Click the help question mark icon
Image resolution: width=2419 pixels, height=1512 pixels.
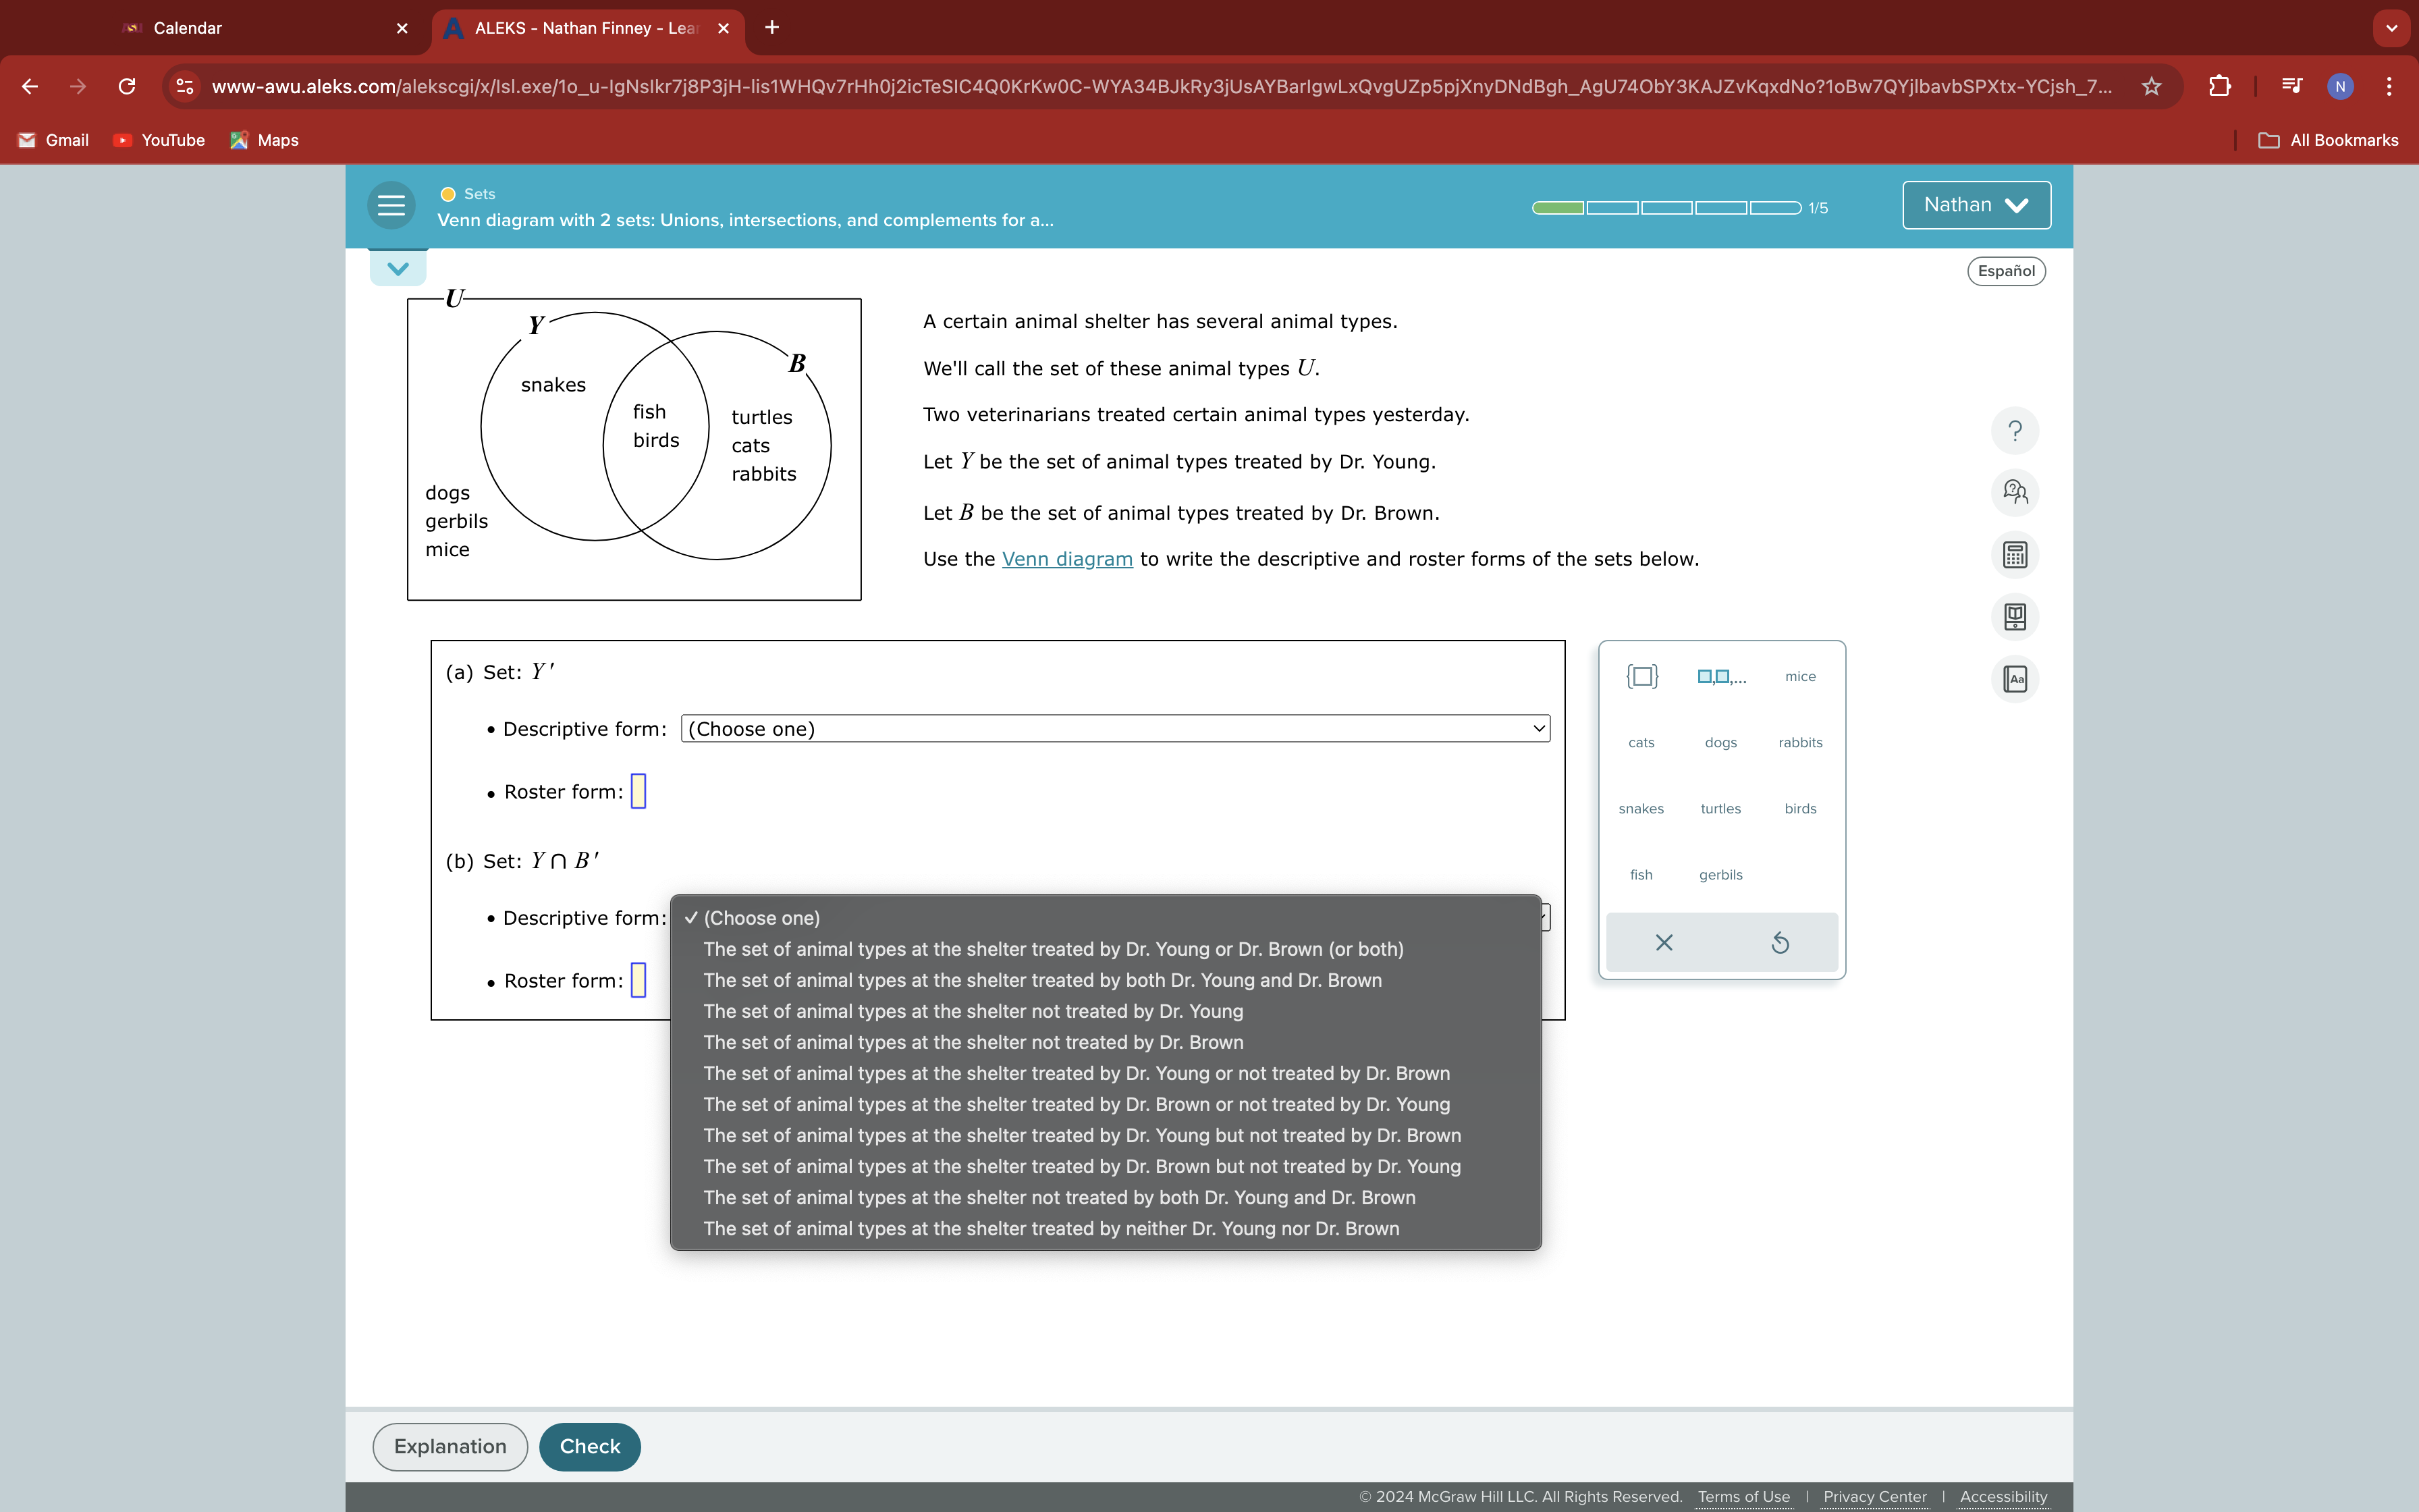pos(2014,431)
